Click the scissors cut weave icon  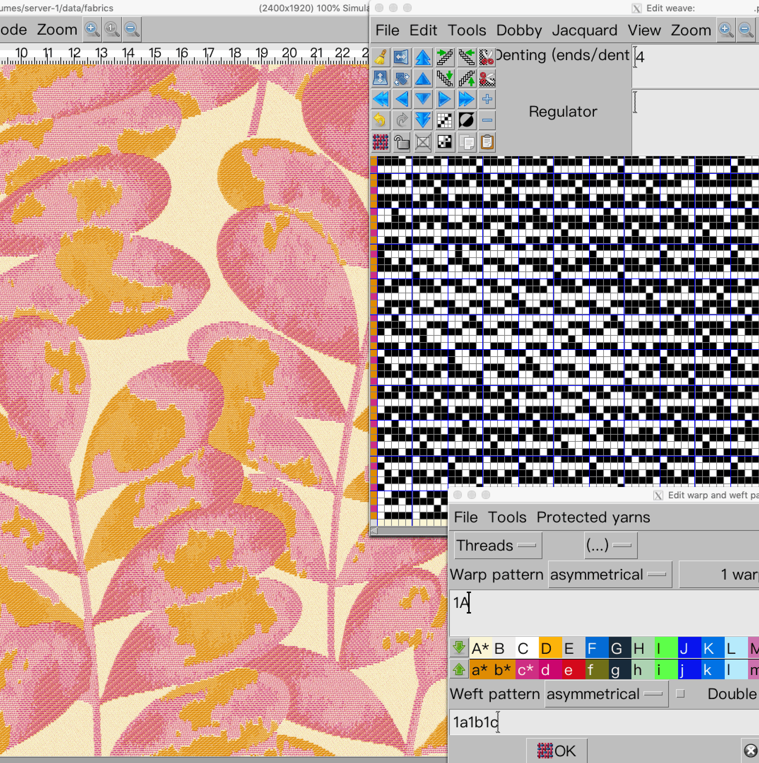point(487,57)
